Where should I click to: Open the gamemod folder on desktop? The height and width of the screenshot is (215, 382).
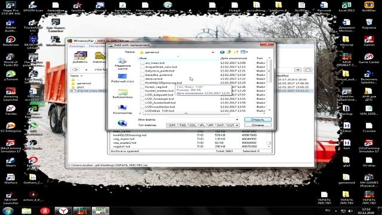[x=346, y=179]
